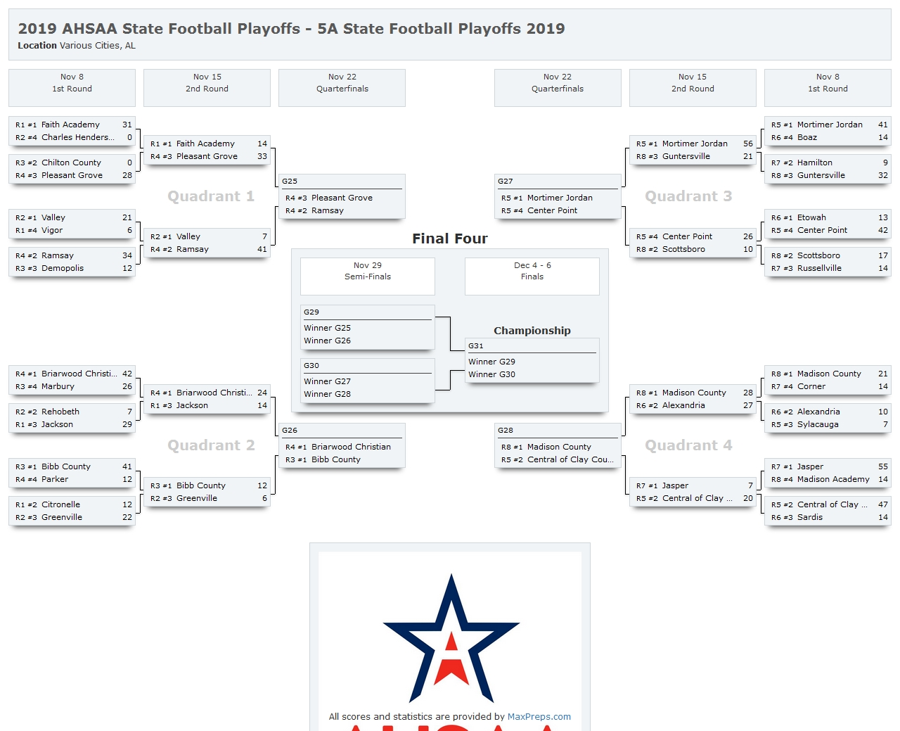Click the Citronelle vs Greenville 1st Round game
The height and width of the screenshot is (731, 900).
tap(72, 511)
